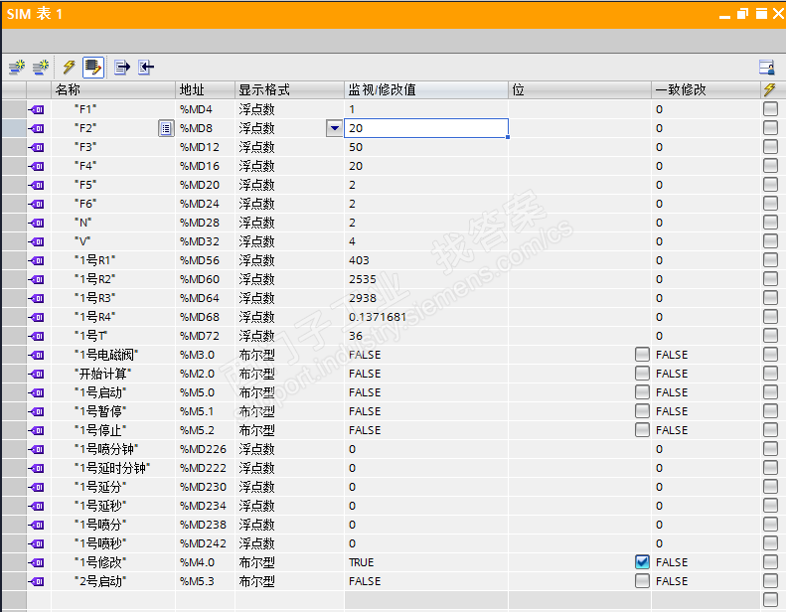Float the SIM 表 1 window
This screenshot has width=786, height=612.
coord(743,14)
